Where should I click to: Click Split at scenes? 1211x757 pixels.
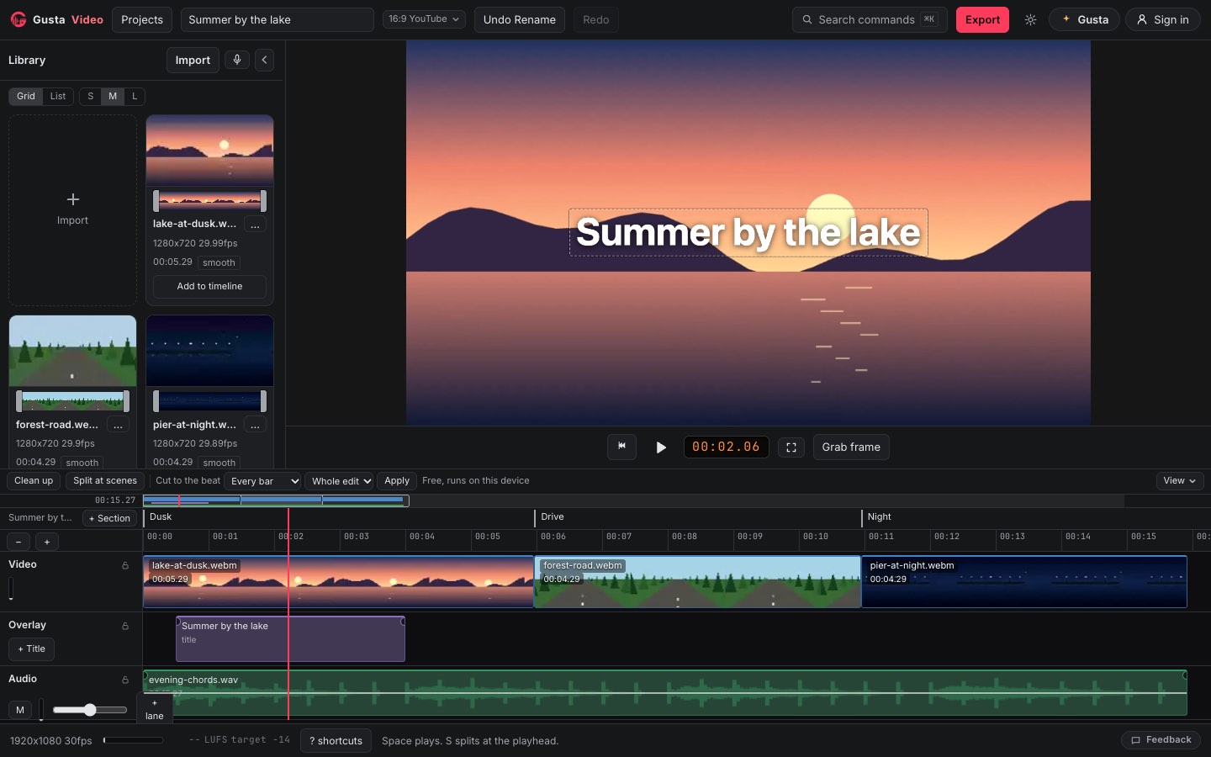tap(105, 481)
